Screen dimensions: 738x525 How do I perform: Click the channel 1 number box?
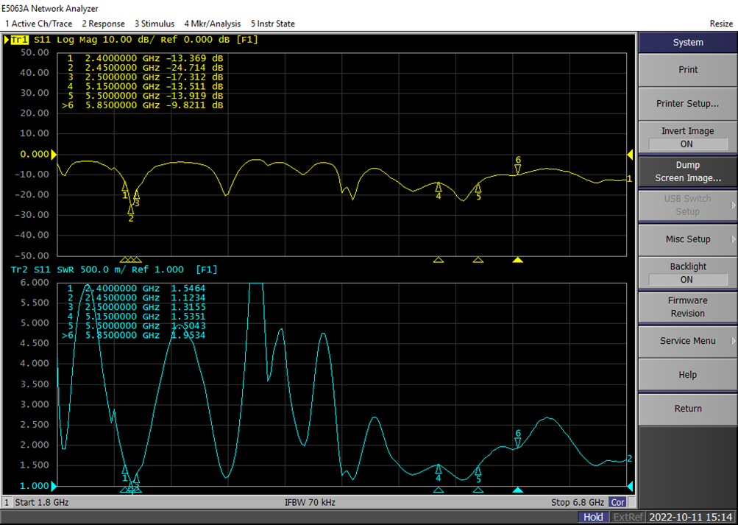[7, 502]
